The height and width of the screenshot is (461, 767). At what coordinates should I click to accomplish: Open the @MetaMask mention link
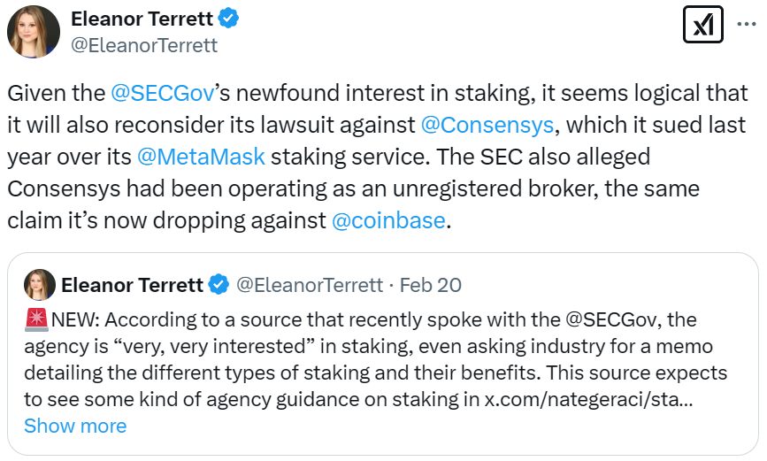[x=201, y=157]
